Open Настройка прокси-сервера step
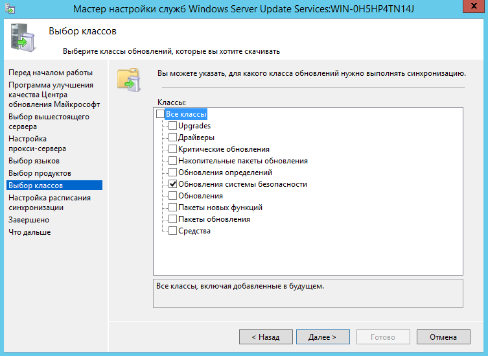This screenshot has height=356, width=488. click(37, 143)
